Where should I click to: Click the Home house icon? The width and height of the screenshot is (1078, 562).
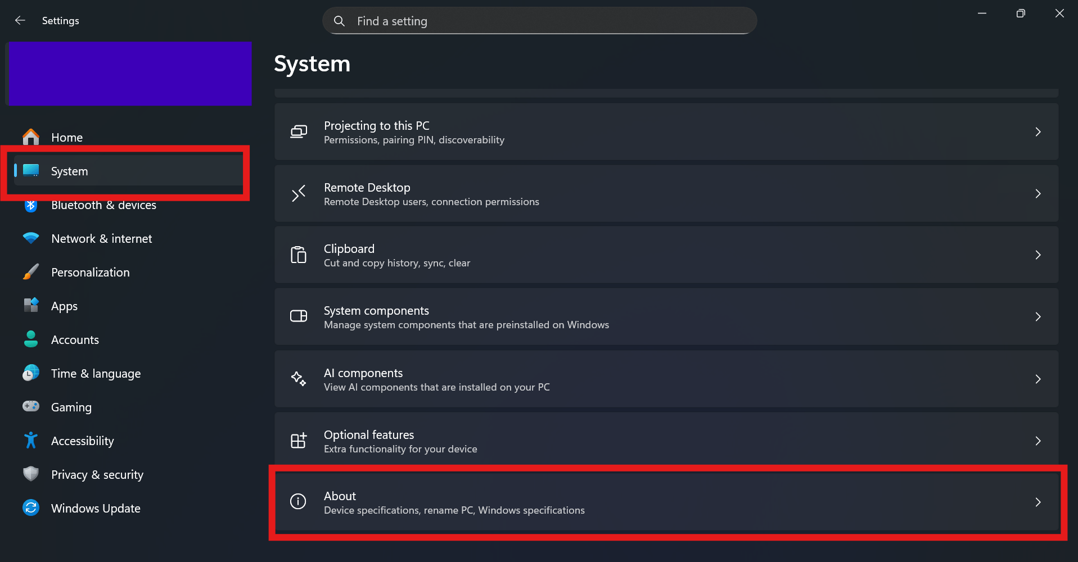point(31,137)
